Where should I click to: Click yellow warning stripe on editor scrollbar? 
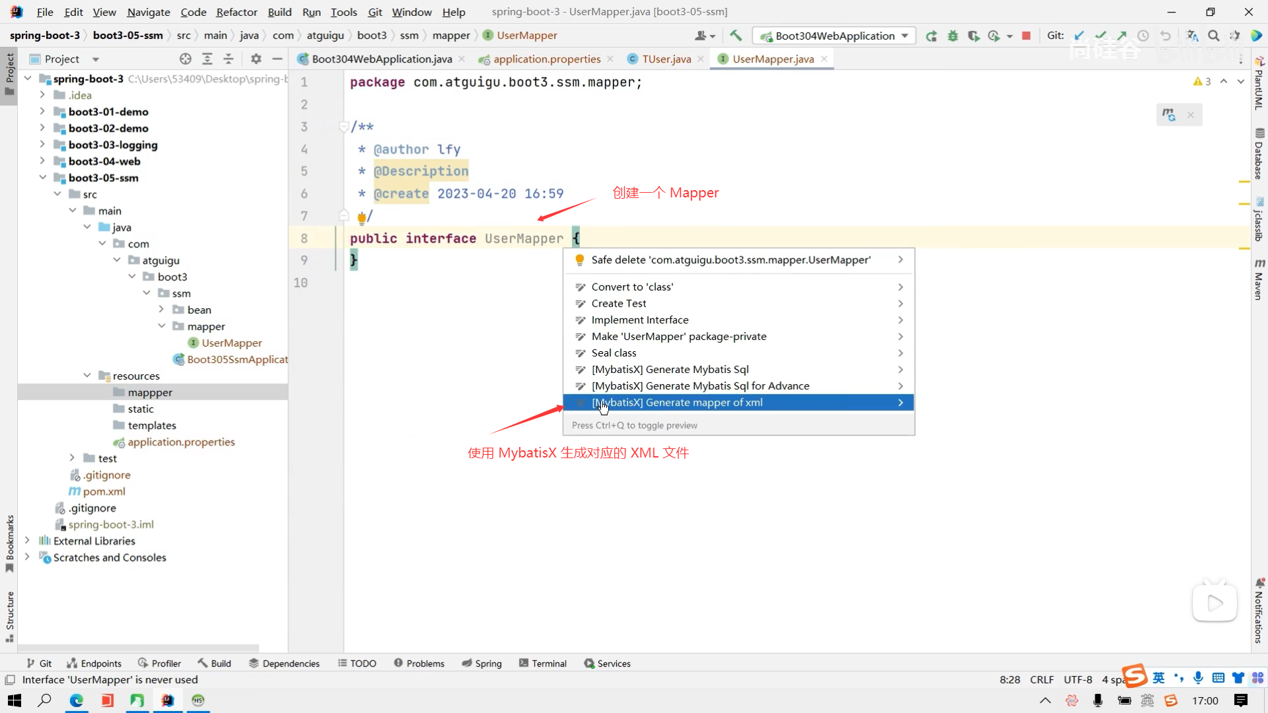[x=1244, y=180]
